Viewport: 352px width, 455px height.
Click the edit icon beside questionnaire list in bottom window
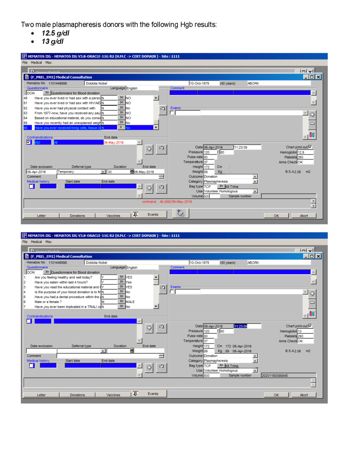(162, 287)
